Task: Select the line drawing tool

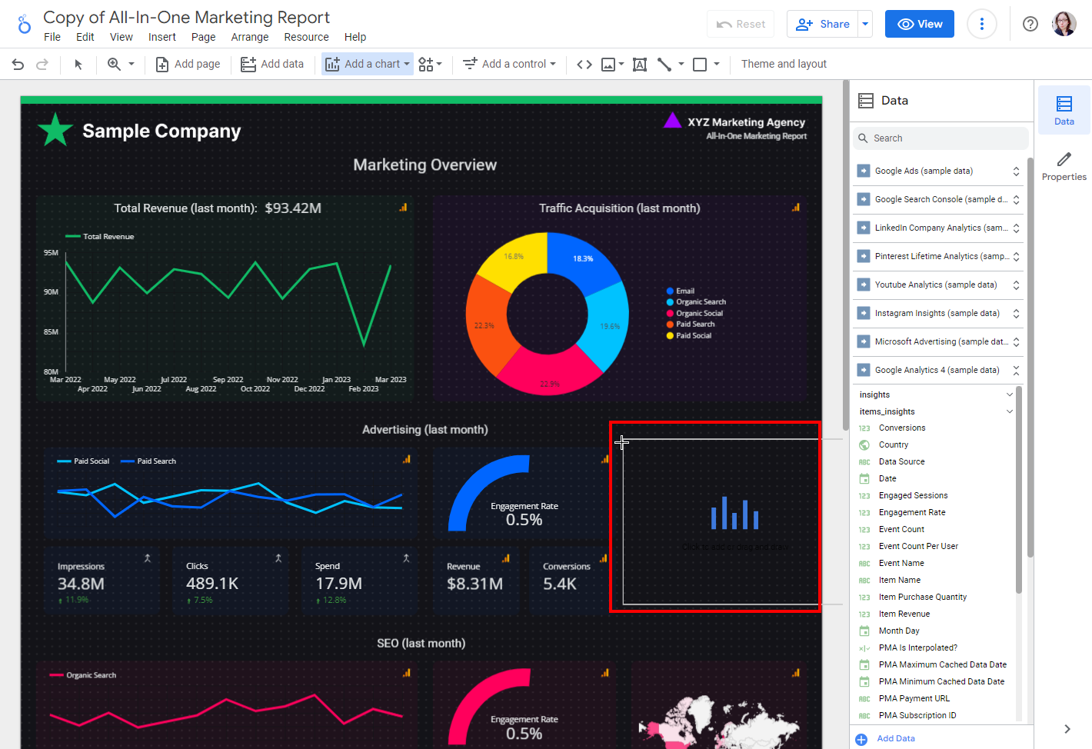Action: tap(664, 64)
